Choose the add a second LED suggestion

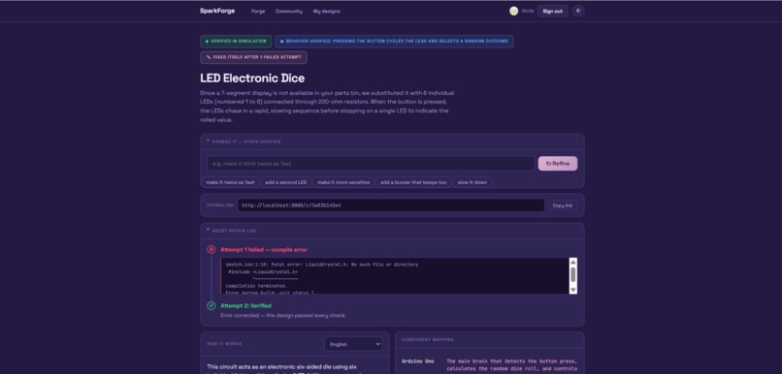coord(286,182)
